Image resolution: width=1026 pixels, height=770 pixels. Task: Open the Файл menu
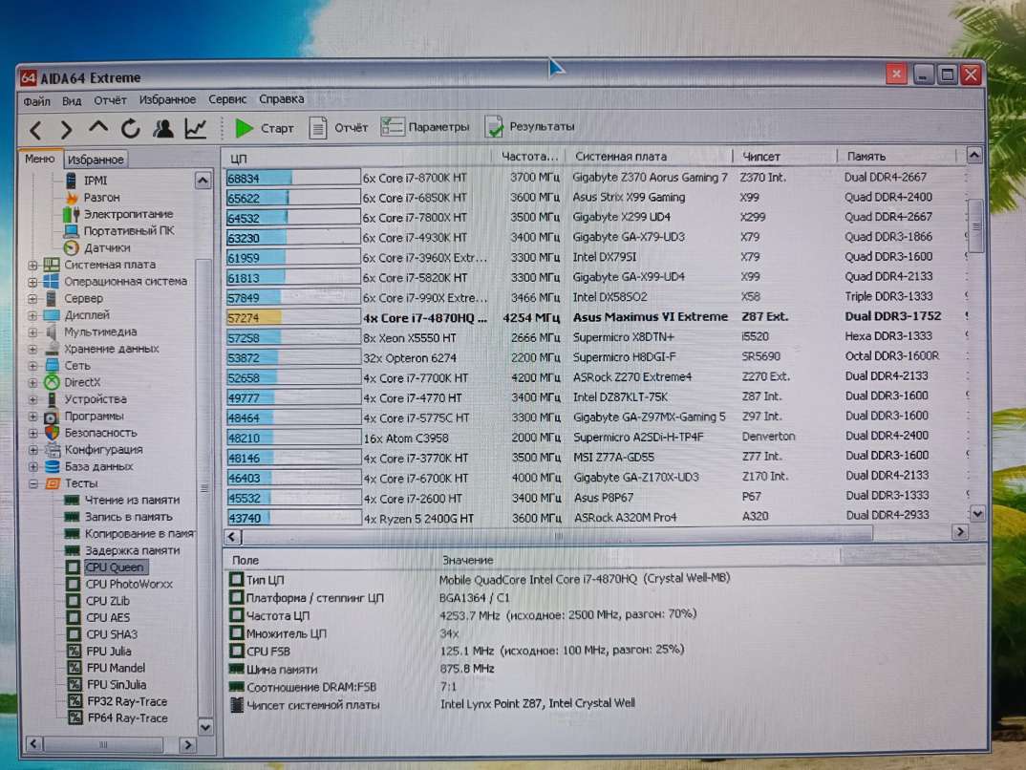point(36,101)
